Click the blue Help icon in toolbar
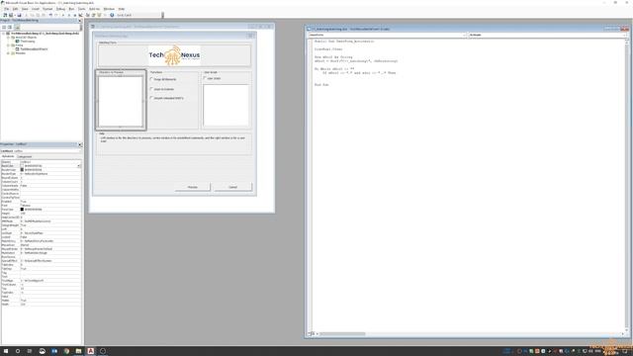 point(112,15)
